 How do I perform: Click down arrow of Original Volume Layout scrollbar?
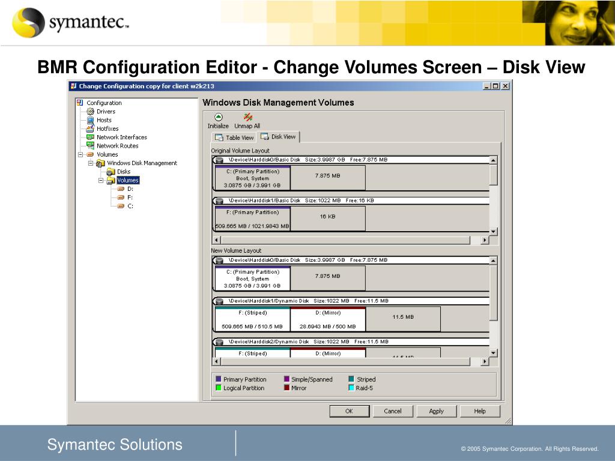click(x=494, y=231)
